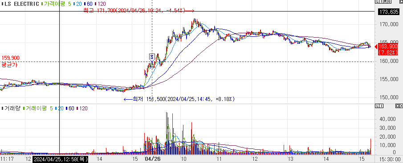Screen dimensions: 403x163
Task: Click the 15:30:00 time readout
Action: click(391, 159)
